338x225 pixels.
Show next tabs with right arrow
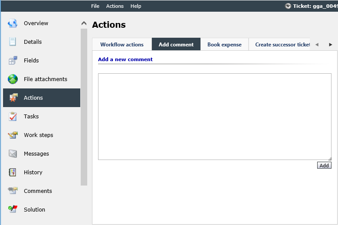(331, 45)
